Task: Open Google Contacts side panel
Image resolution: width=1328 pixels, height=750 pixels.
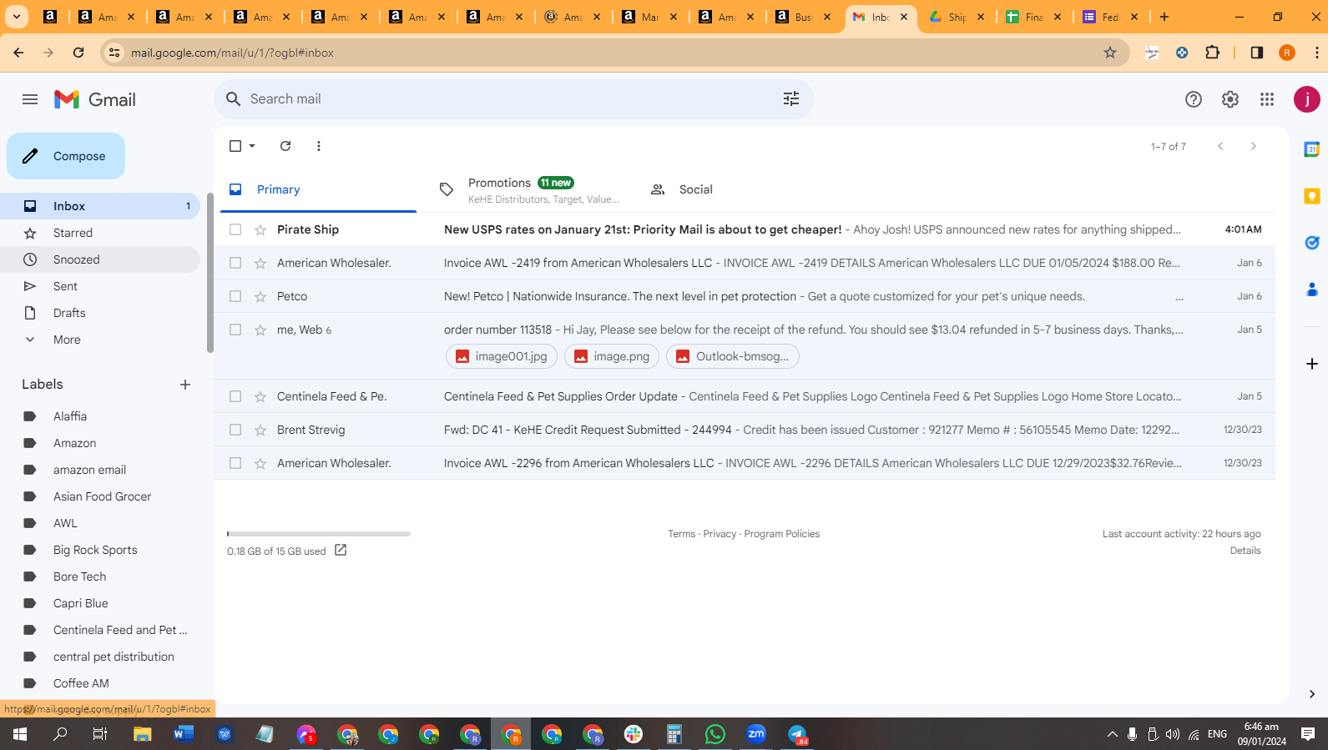Action: pos(1312,289)
